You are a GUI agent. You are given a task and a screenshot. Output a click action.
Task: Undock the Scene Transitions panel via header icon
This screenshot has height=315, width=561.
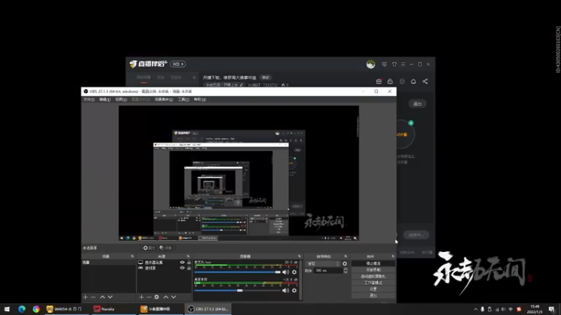(346, 256)
